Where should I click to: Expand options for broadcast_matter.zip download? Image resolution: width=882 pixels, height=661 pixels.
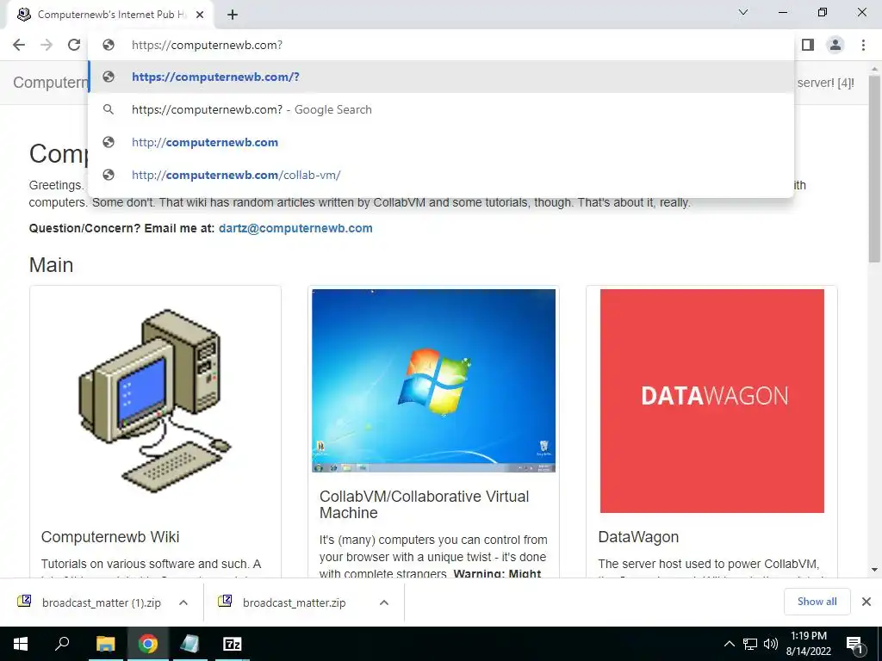(x=384, y=602)
